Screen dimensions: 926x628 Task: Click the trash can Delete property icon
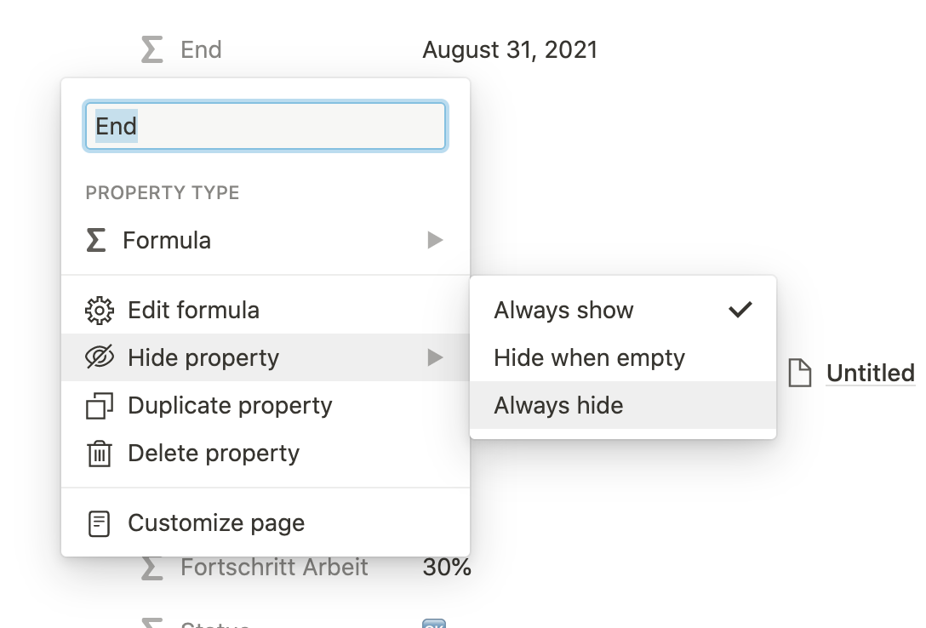100,454
